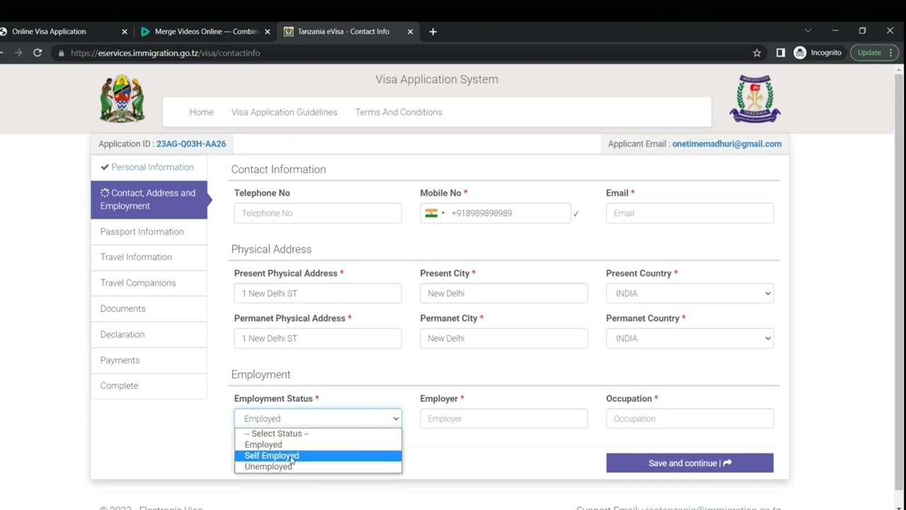Switch to Online Visa Application tab
Image resolution: width=906 pixels, height=510 pixels.
[64, 31]
